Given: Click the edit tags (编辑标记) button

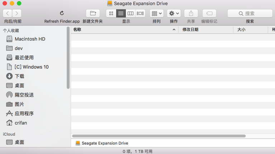Looking at the screenshot, I should coord(209,13).
